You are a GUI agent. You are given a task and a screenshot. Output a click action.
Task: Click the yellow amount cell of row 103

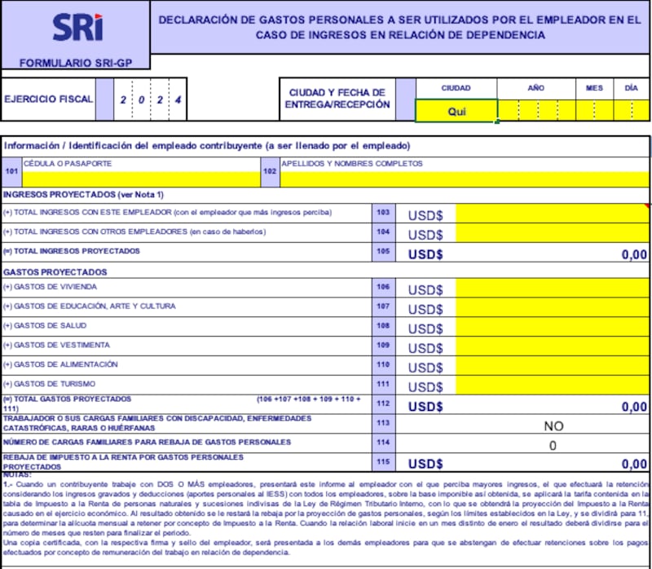tap(553, 214)
